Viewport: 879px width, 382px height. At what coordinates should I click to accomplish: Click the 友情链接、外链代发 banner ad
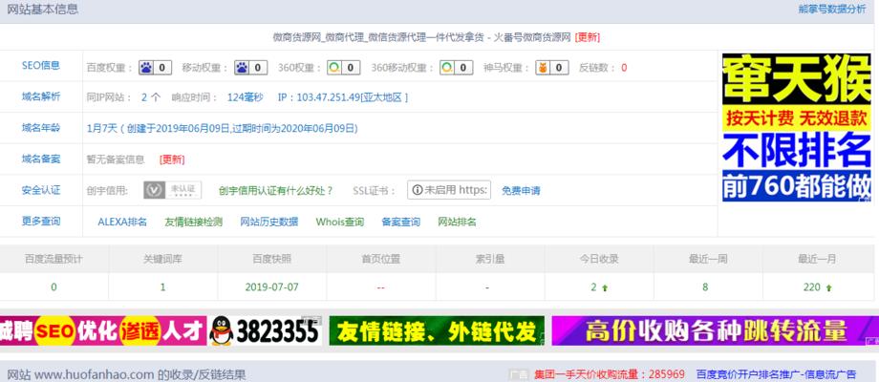pyautogui.click(x=437, y=331)
